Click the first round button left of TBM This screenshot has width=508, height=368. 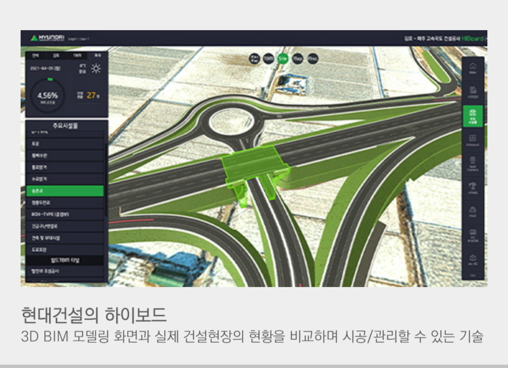254,59
